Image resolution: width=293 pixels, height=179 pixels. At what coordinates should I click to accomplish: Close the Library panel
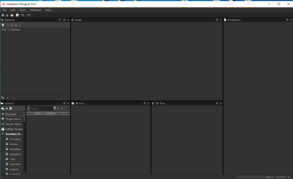68,103
